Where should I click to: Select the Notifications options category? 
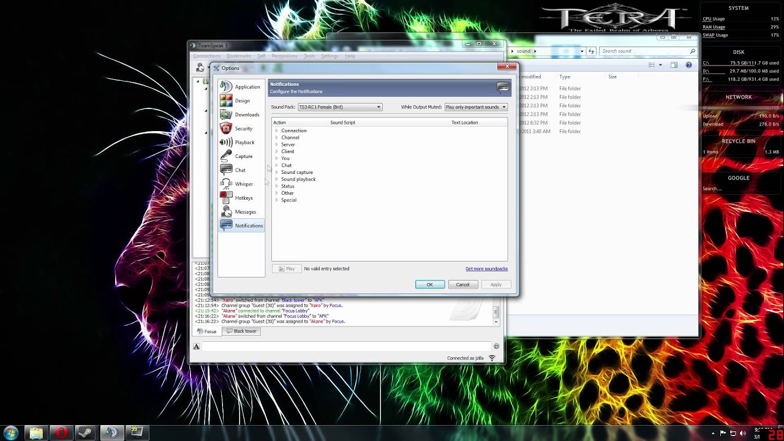pyautogui.click(x=241, y=225)
